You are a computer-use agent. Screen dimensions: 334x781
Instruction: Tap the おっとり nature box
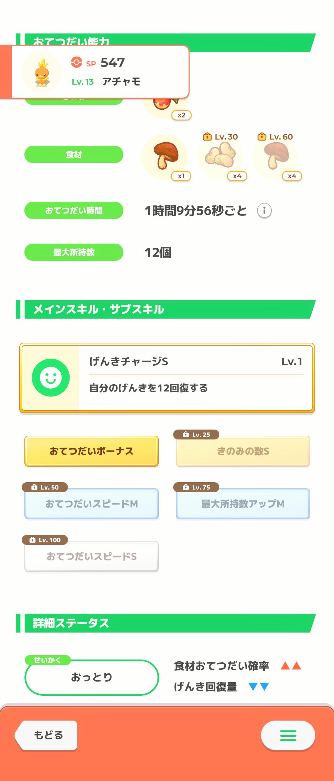click(x=92, y=677)
